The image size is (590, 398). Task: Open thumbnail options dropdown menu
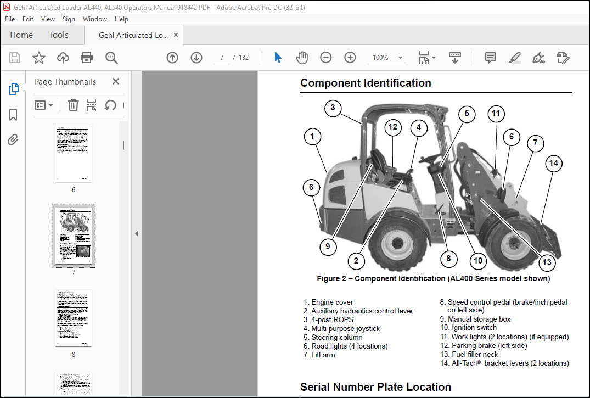[43, 105]
